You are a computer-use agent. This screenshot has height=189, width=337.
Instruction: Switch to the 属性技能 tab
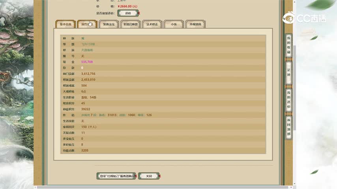click(x=87, y=24)
